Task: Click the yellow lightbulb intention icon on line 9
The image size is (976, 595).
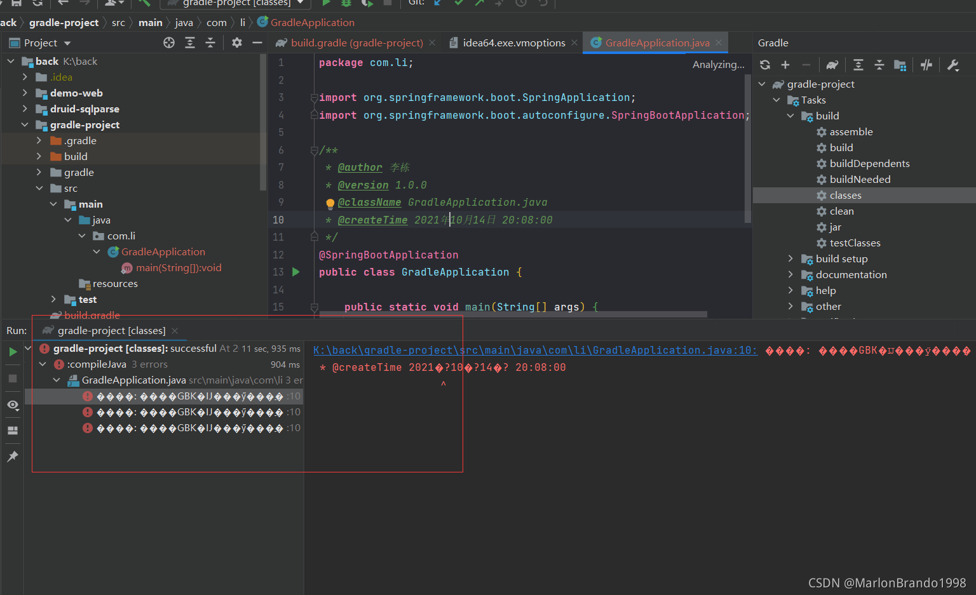Action: coord(330,204)
